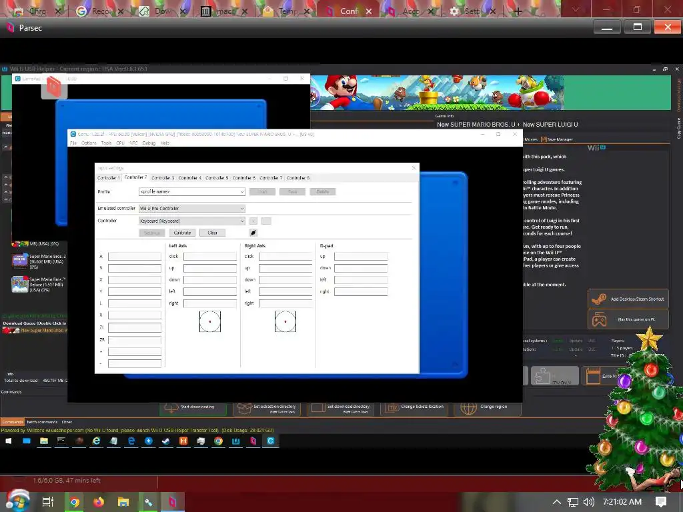
Task: Open the remote Windows Start button
Action: 8,441
